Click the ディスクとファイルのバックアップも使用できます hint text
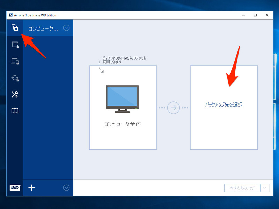This screenshot has height=209, width=279. tap(124, 60)
